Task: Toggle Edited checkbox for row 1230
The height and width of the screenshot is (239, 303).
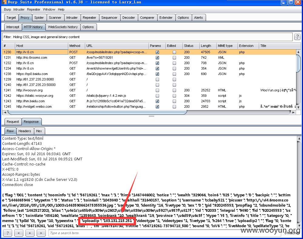Action: pyautogui.click(x=174, y=52)
